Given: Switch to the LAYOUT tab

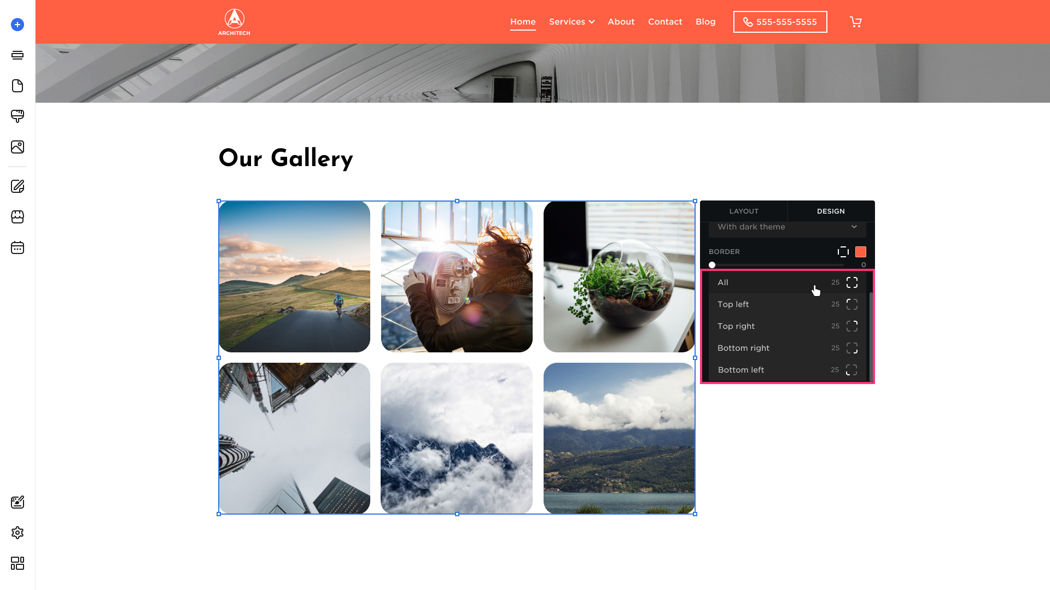Looking at the screenshot, I should (744, 211).
